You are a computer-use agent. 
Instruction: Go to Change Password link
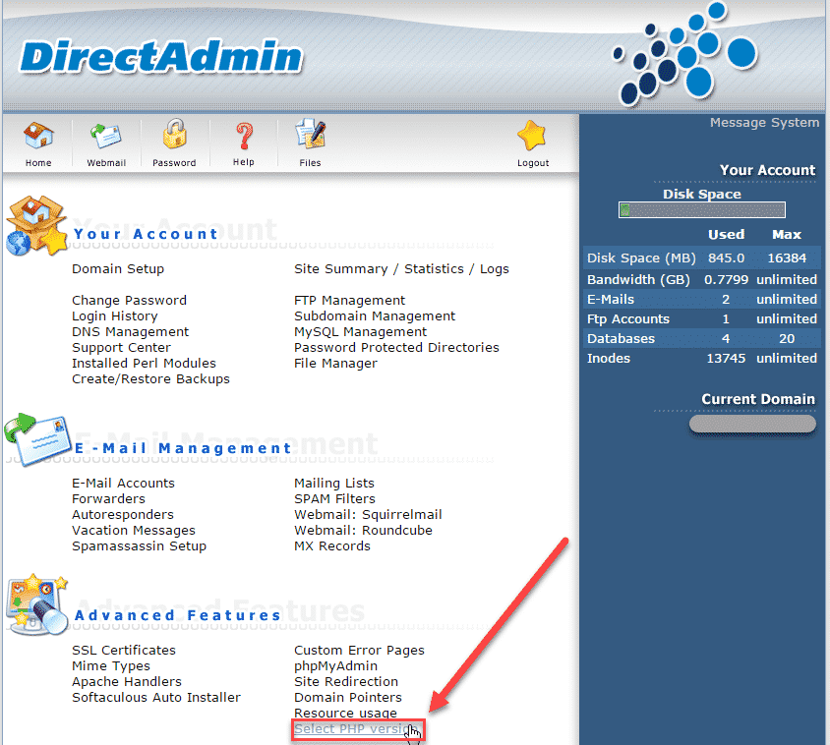point(129,300)
